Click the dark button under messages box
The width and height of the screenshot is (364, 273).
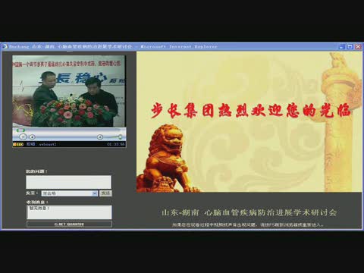(69, 224)
